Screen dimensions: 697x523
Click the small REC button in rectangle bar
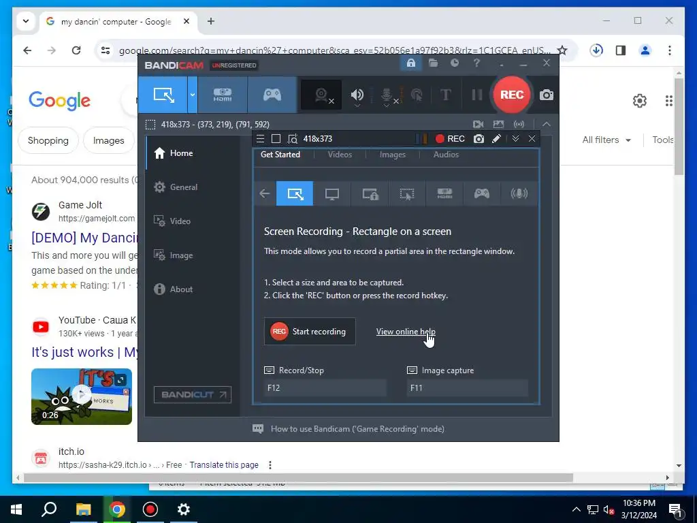point(451,139)
